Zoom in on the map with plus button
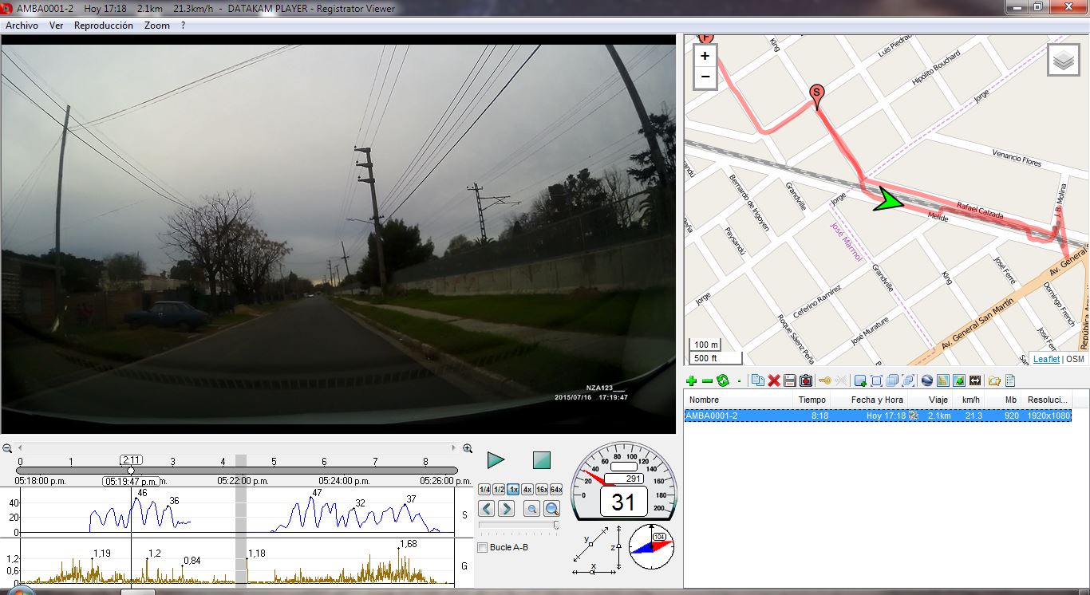The height and width of the screenshot is (595, 1090). click(705, 57)
